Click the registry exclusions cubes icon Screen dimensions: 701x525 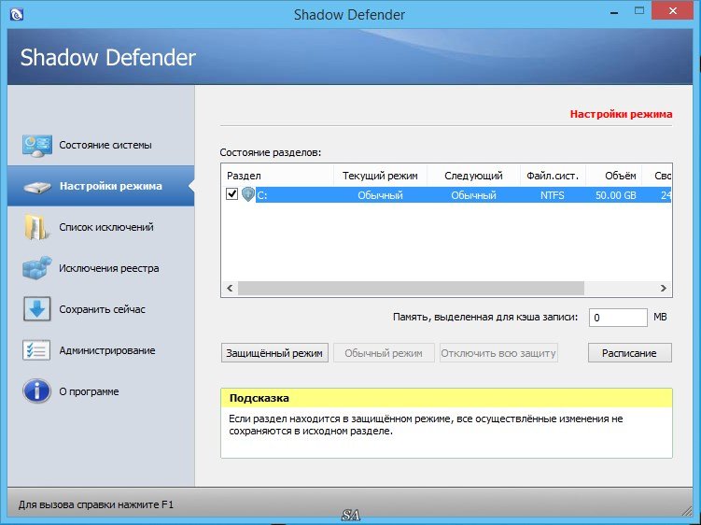[36, 268]
